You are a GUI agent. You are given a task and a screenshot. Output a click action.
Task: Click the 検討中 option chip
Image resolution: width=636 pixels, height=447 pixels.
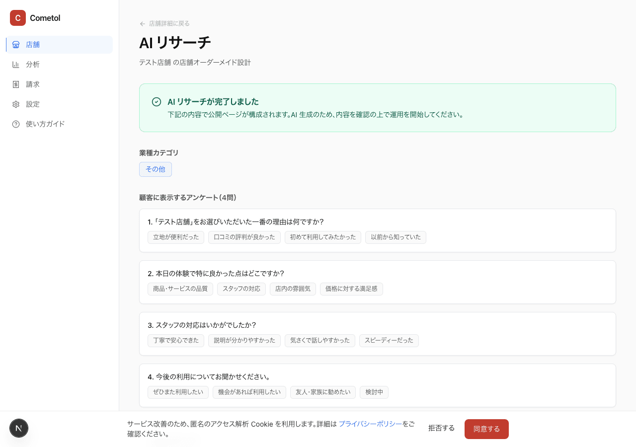click(374, 392)
